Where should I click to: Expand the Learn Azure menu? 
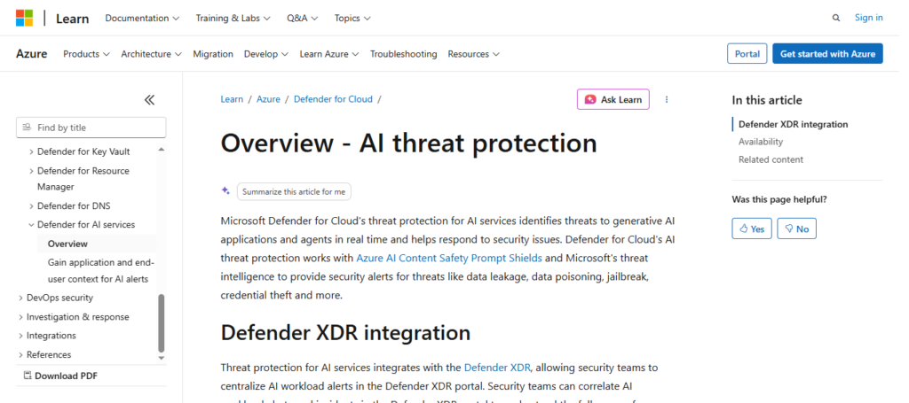tap(329, 54)
